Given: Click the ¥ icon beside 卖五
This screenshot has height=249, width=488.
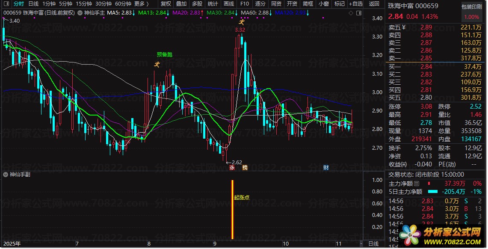Looking at the screenshot, I should coord(404,27).
